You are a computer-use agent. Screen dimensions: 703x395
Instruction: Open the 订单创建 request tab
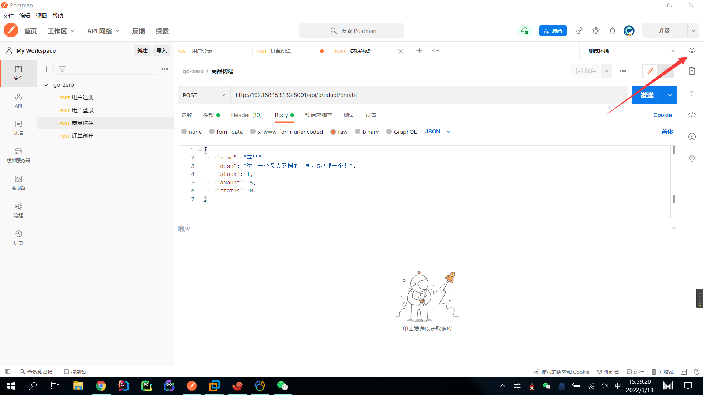[x=280, y=51]
